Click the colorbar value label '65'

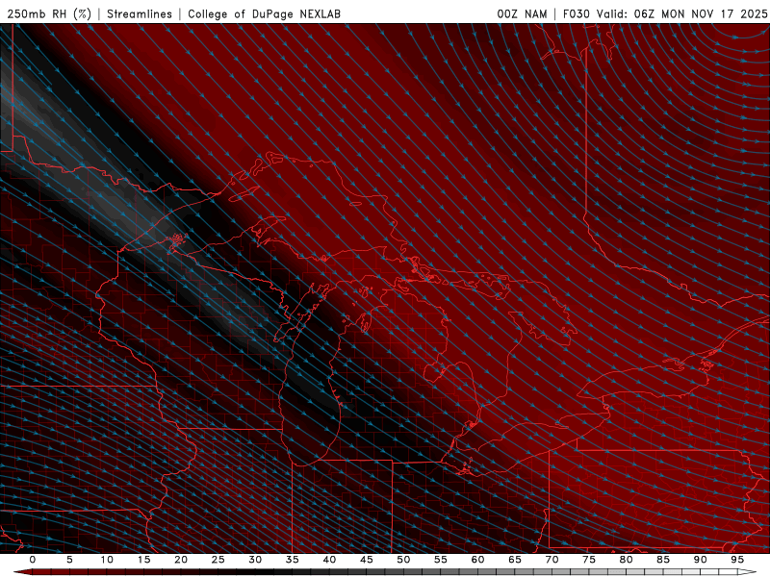tap(515, 560)
